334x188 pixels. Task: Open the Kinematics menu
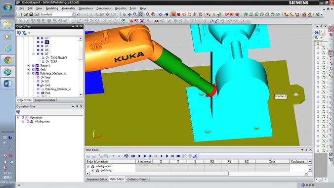(x=68, y=8)
